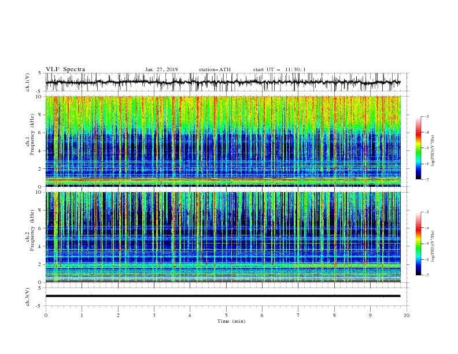458x354 pixels.
Task: Select the "start UT = 11:30:1" text
Action: [279, 69]
